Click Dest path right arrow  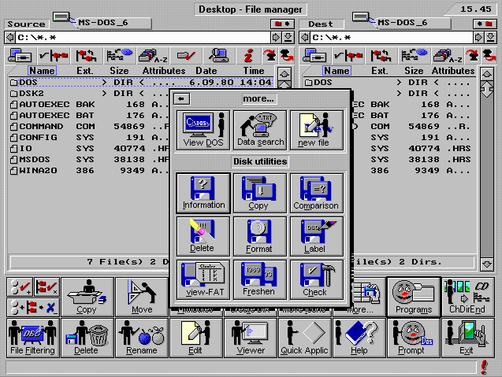point(478,38)
